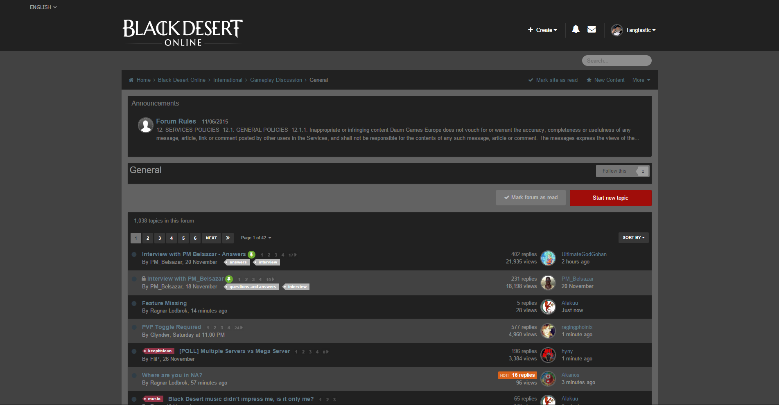
Task: Click in the Search field
Action: (x=616, y=61)
